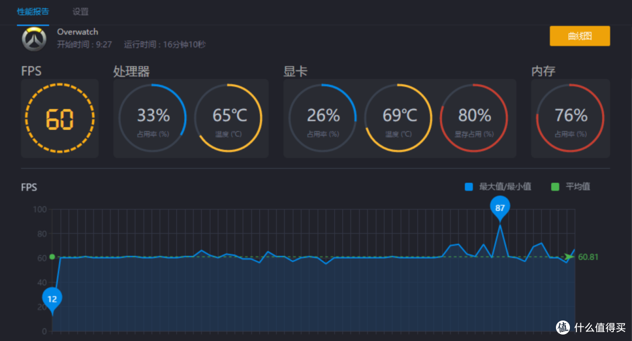Click the orange 曲线图 button
Viewport: 632px width, 341px height.
579,36
